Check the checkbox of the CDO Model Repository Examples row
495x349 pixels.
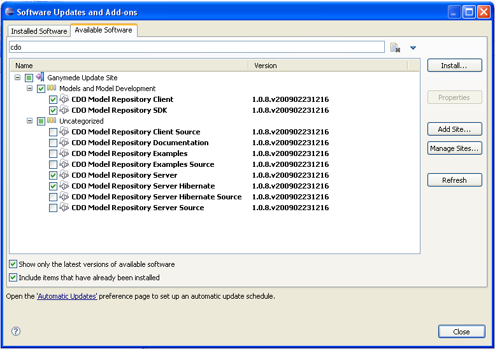coord(53,153)
